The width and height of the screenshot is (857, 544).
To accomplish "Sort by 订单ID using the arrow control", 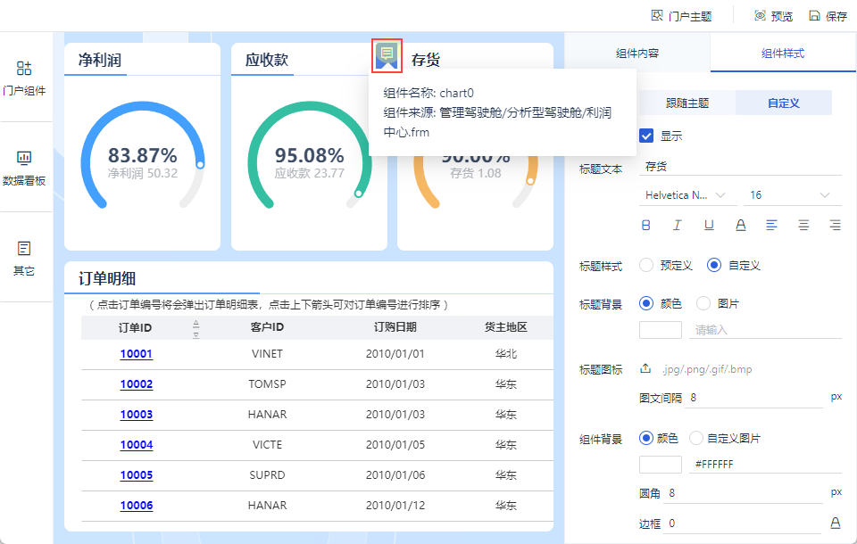I will (196, 328).
